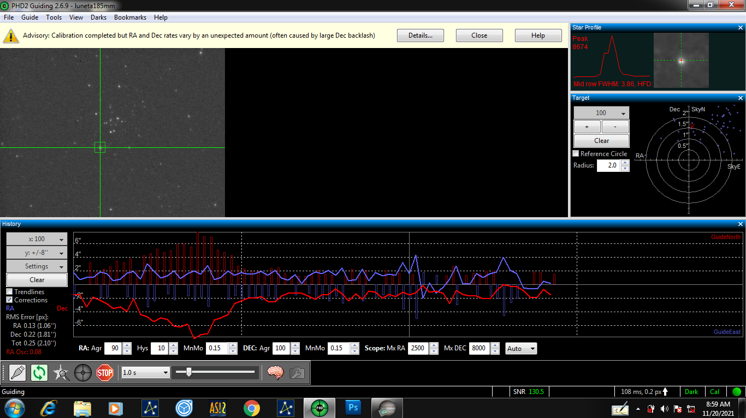Screen dimensions: 746x418
Task: Open the brain advanced settings icon
Action: pyautogui.click(x=276, y=373)
